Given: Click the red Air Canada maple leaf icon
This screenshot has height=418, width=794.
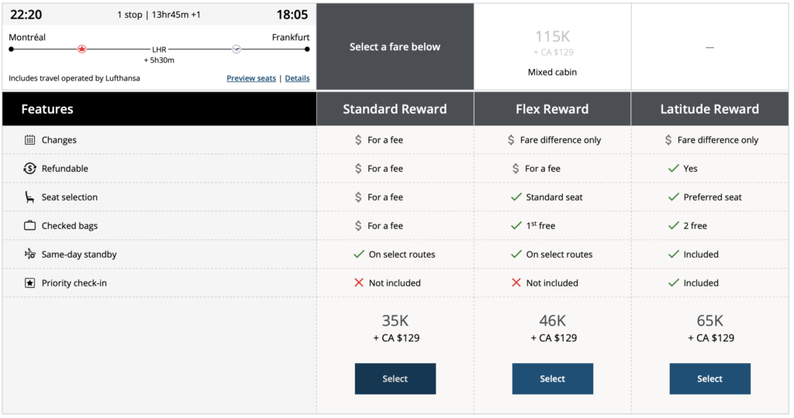Looking at the screenshot, I should pos(81,49).
